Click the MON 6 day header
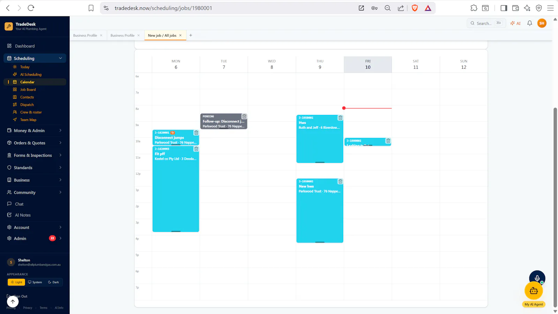The width and height of the screenshot is (558, 314). [x=176, y=64]
